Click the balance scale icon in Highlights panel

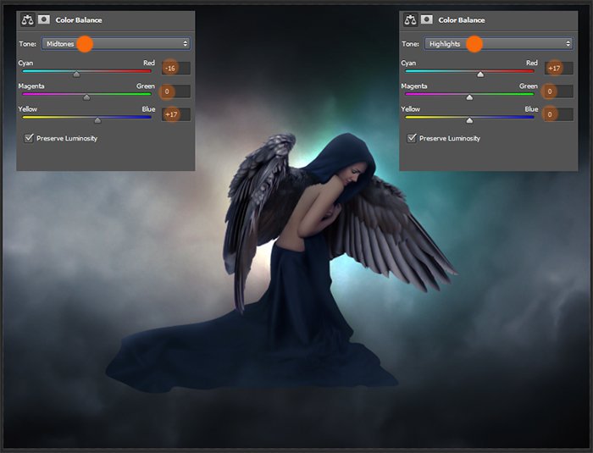click(410, 19)
